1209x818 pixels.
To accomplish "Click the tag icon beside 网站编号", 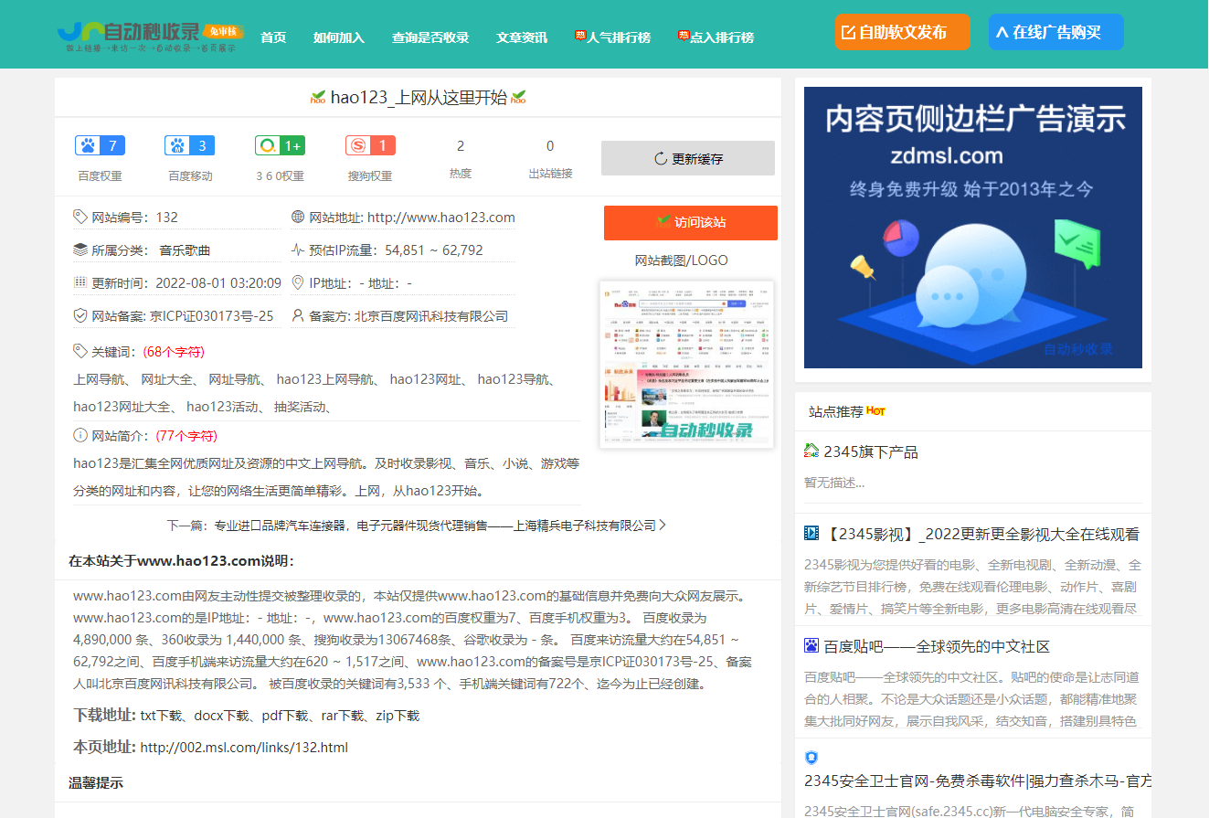I will pyautogui.click(x=80, y=217).
